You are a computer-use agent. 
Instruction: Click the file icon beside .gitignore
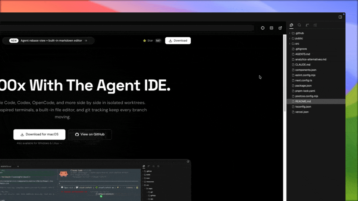point(293,49)
